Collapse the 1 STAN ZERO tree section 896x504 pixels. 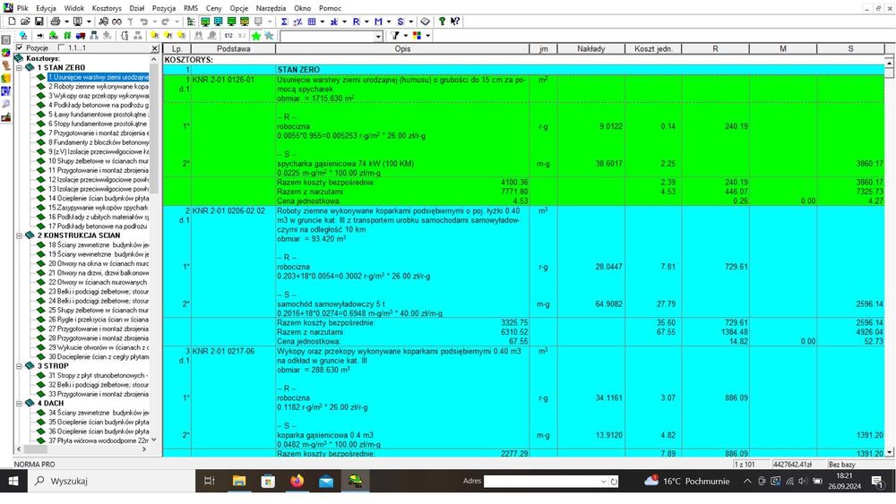pyautogui.click(x=20, y=67)
